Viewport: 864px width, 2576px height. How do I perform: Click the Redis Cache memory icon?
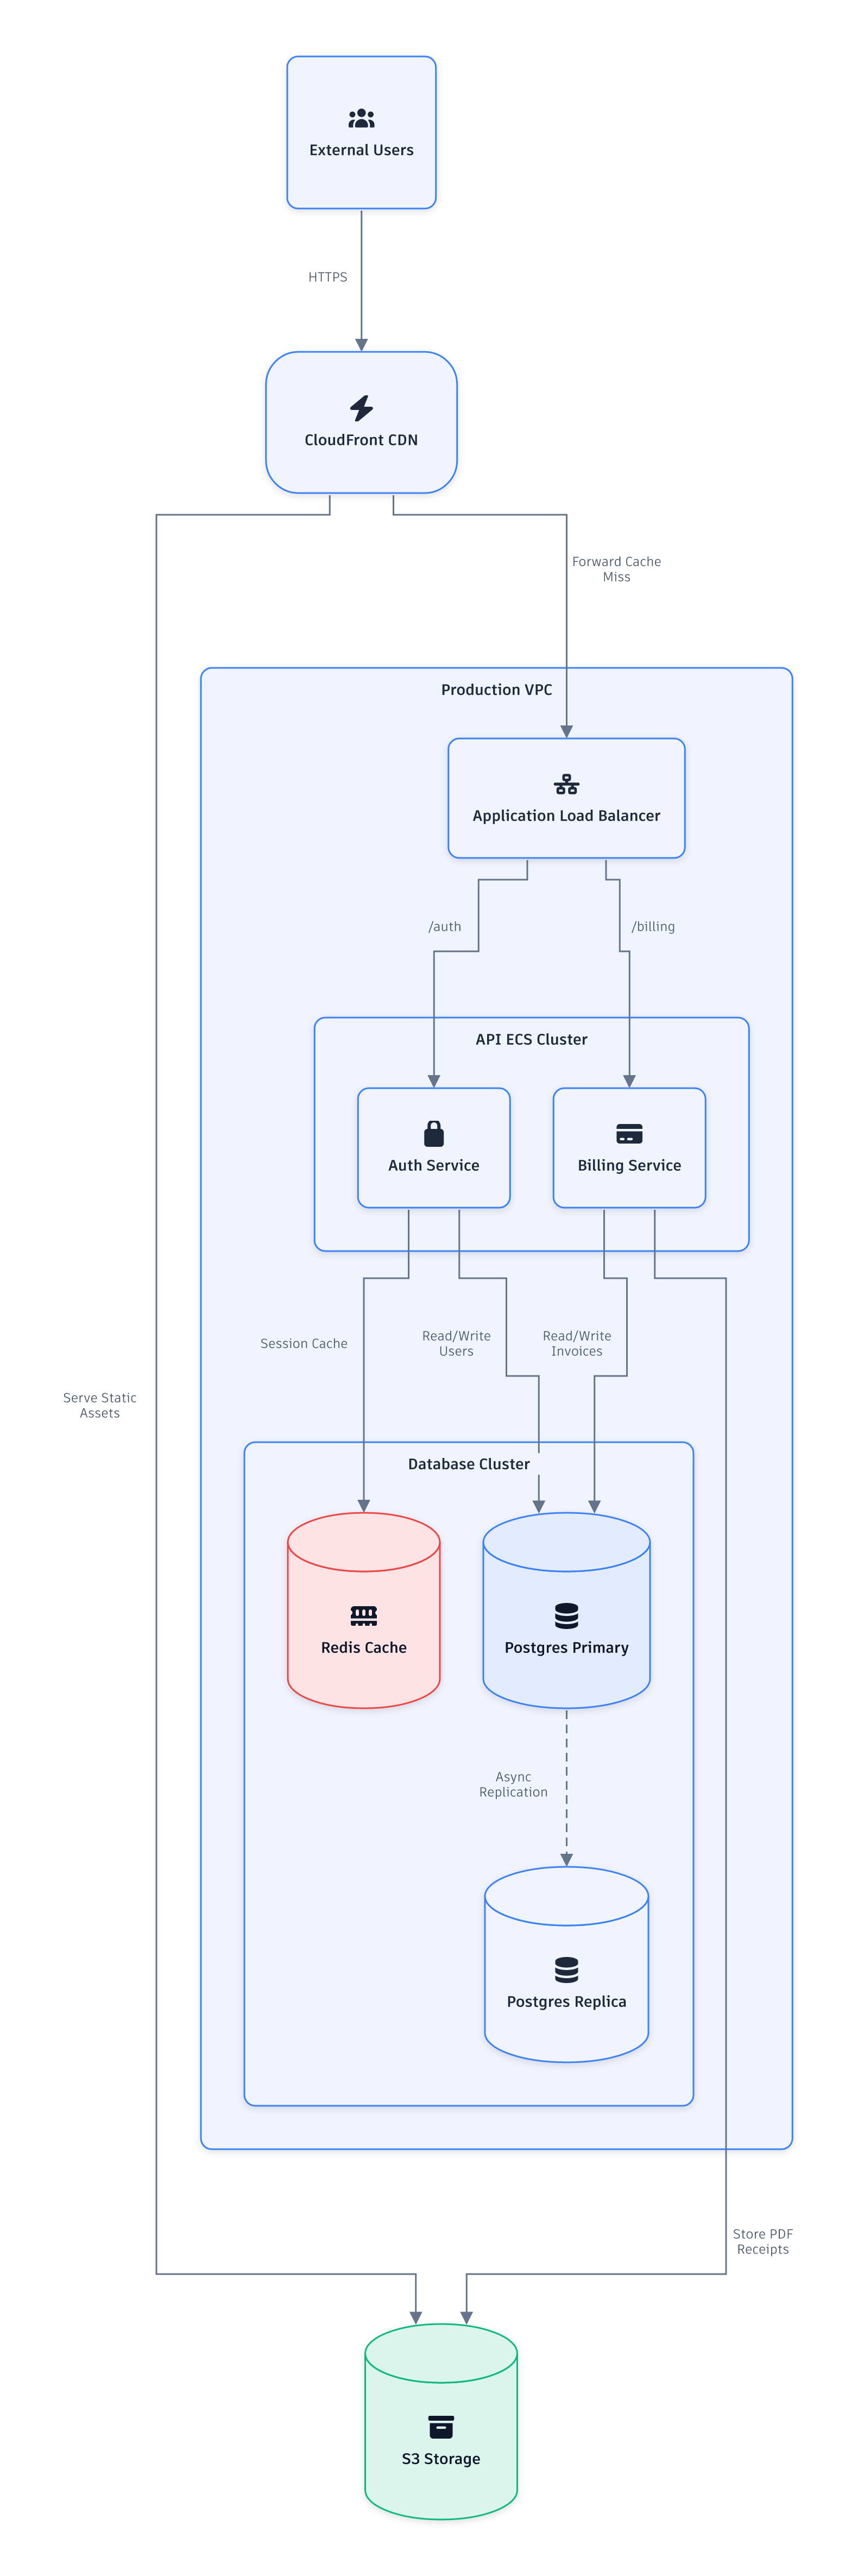[364, 1615]
